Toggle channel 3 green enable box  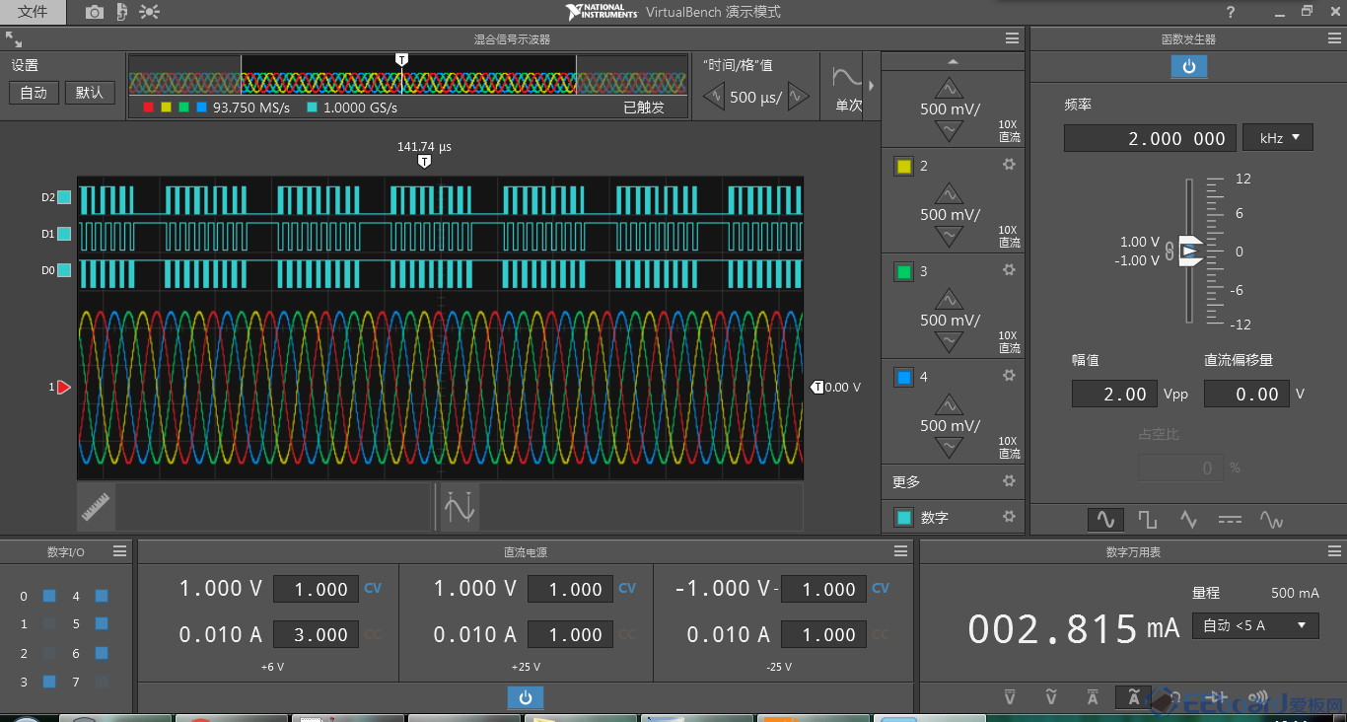(x=904, y=271)
